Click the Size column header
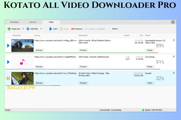181x120 pixels. (141, 35)
